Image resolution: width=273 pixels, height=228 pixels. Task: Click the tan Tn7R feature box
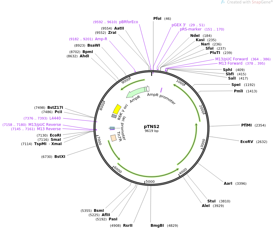pyautogui.click(x=113, y=138)
